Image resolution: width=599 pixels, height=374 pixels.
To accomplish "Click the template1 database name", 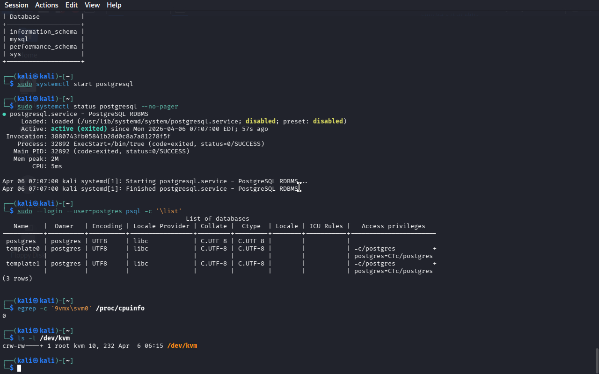I will (23, 264).
